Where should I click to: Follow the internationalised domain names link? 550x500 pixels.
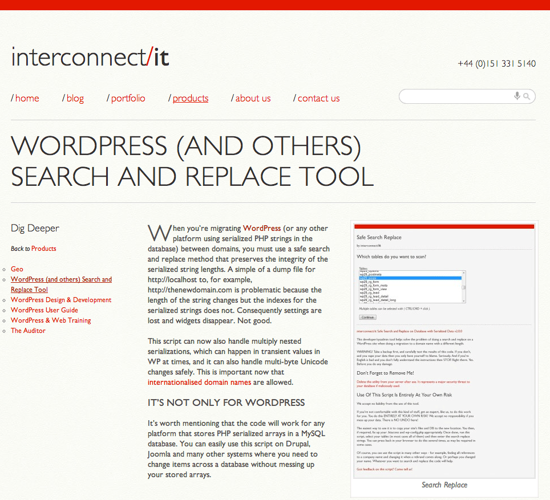pos(199,382)
